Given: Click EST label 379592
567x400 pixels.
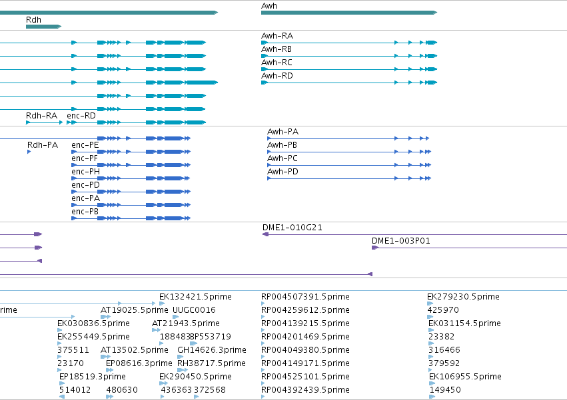Looking at the screenshot, I should (444, 363).
